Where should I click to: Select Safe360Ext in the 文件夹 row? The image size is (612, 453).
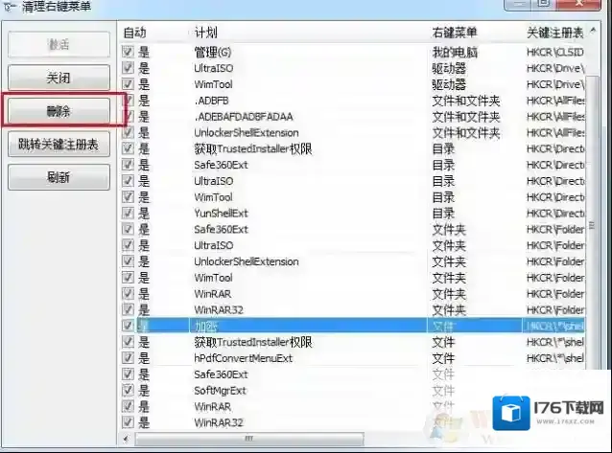221,229
